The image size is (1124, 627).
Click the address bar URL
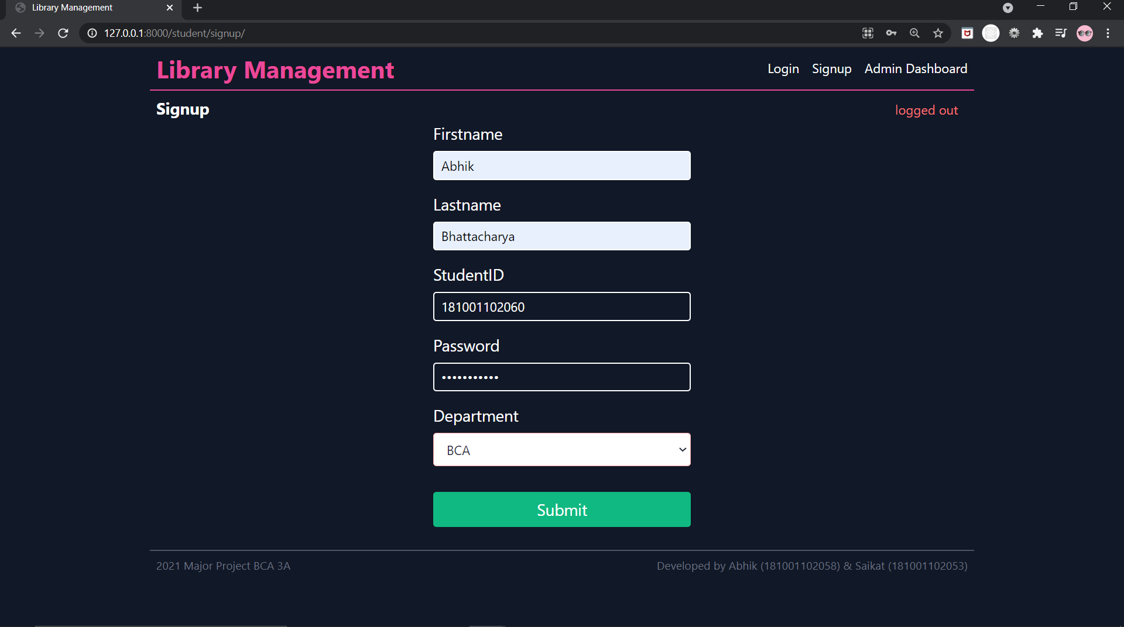[x=174, y=33]
